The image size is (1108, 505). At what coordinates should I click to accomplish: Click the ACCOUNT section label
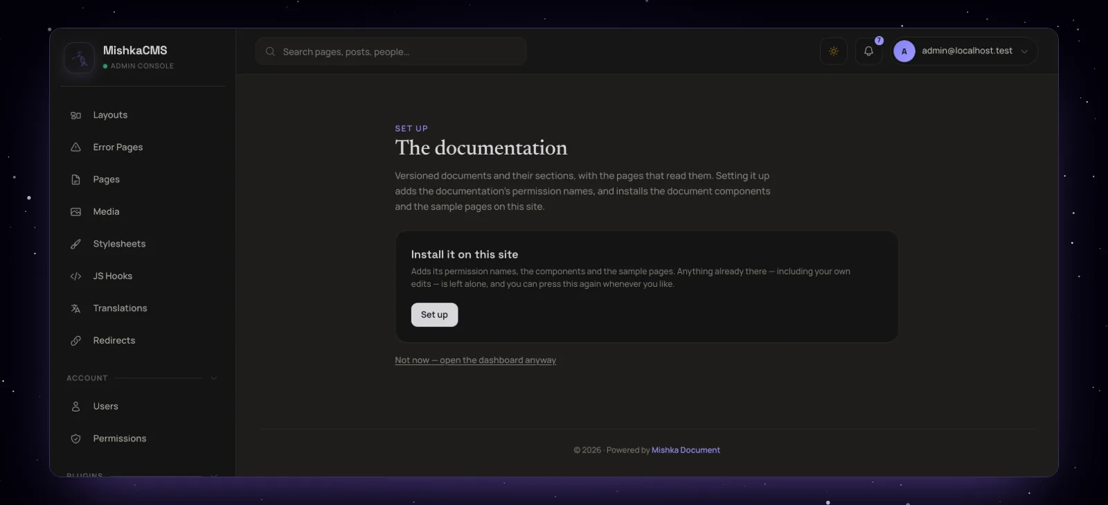87,378
